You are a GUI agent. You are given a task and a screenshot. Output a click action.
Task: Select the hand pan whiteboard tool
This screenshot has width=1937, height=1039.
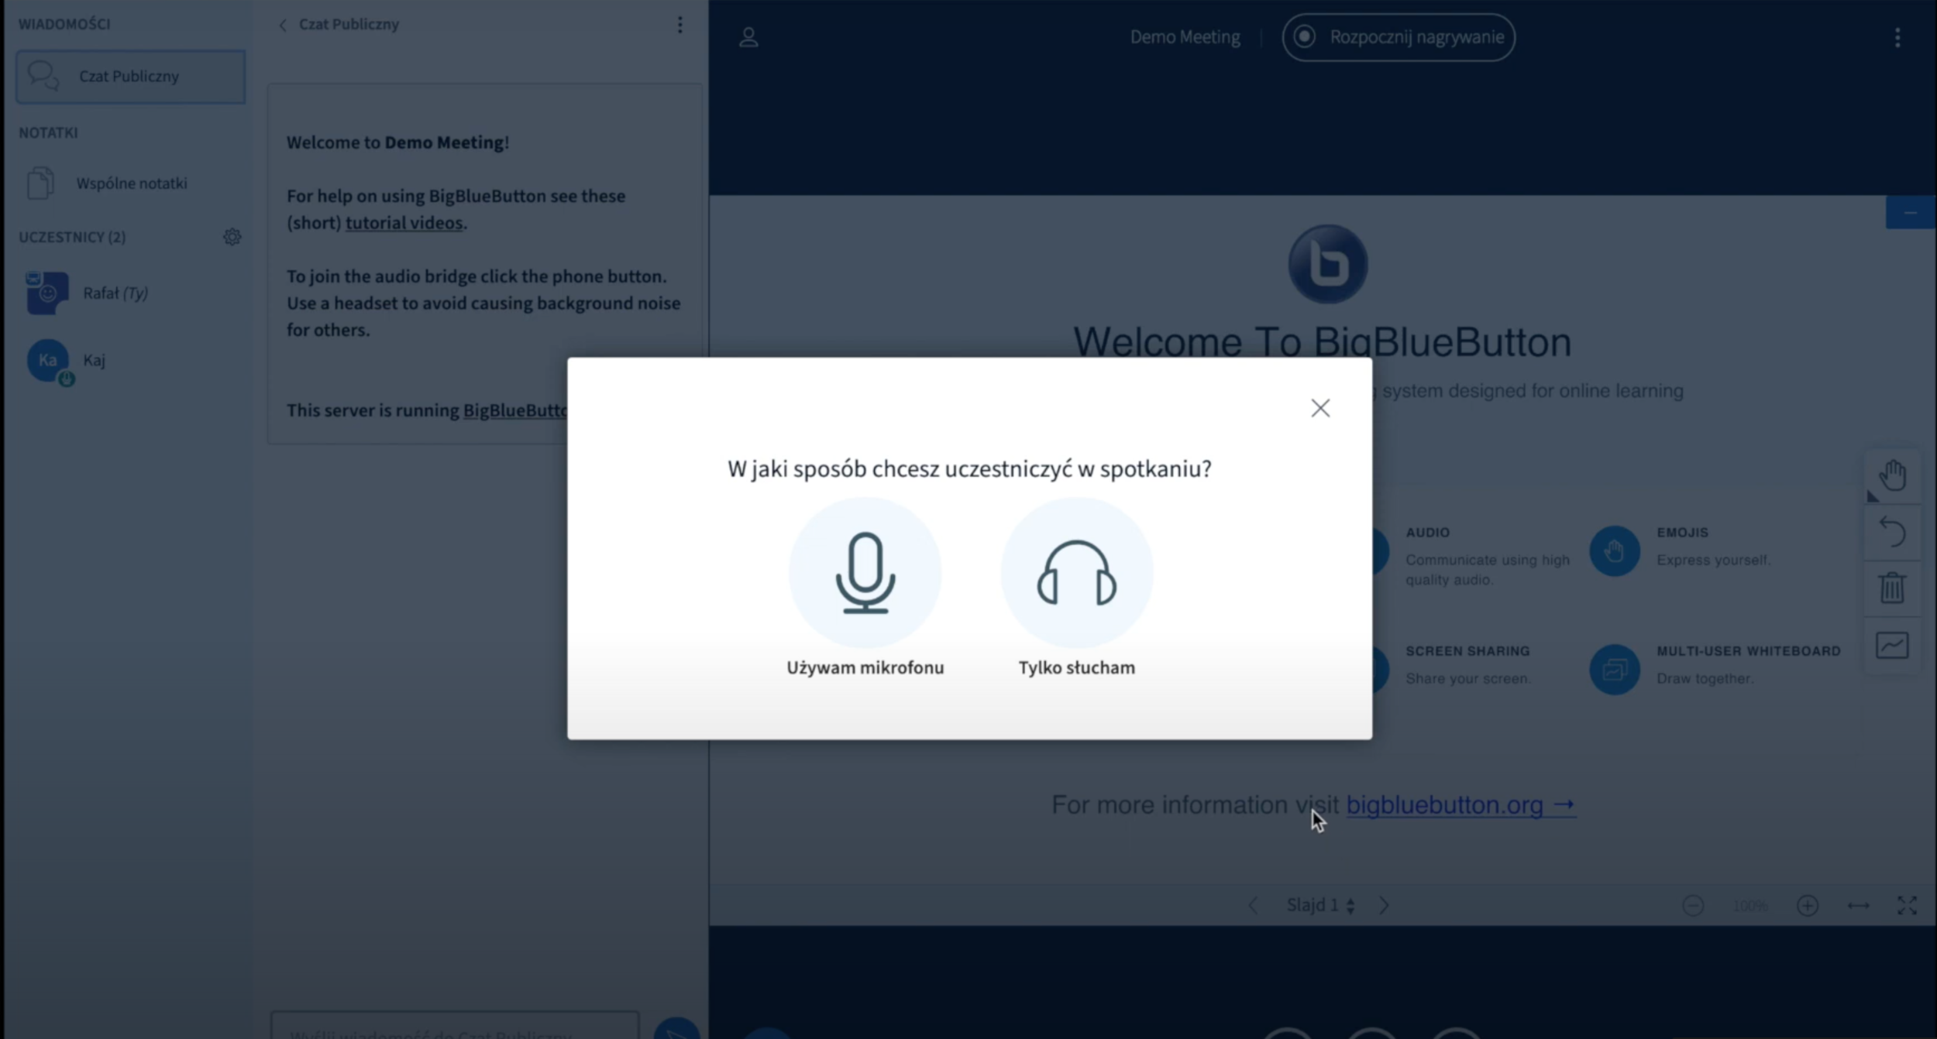1892,475
